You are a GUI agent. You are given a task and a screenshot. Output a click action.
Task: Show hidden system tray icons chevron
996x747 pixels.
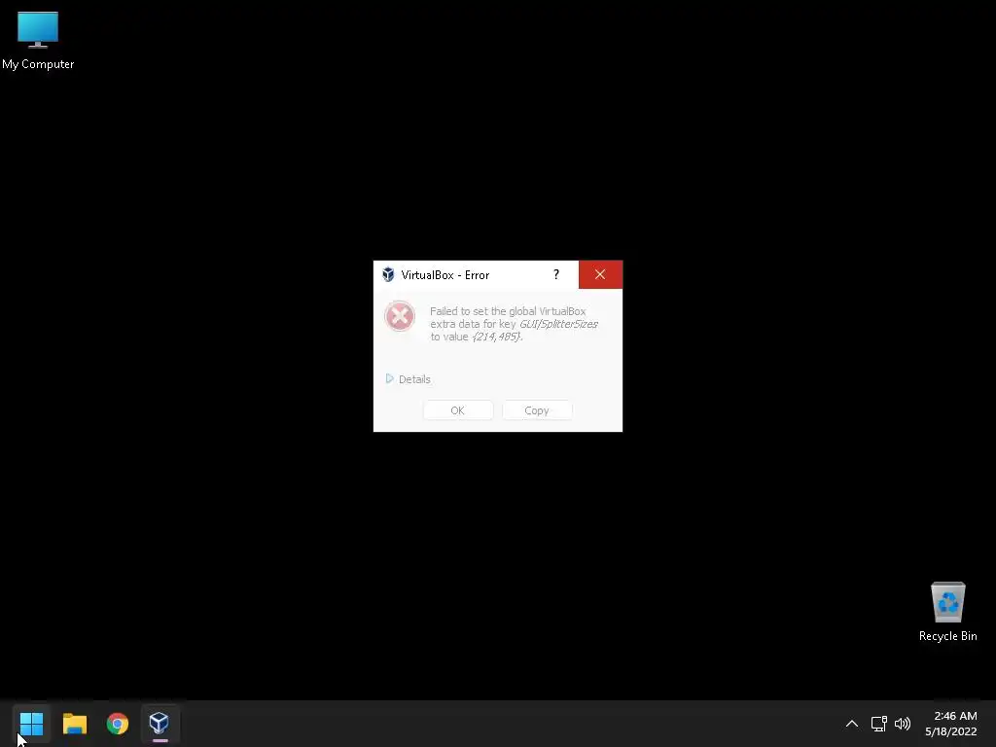[x=852, y=724]
